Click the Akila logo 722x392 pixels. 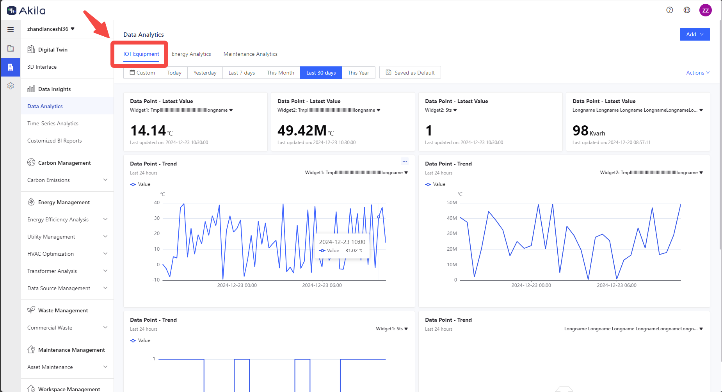click(x=26, y=11)
